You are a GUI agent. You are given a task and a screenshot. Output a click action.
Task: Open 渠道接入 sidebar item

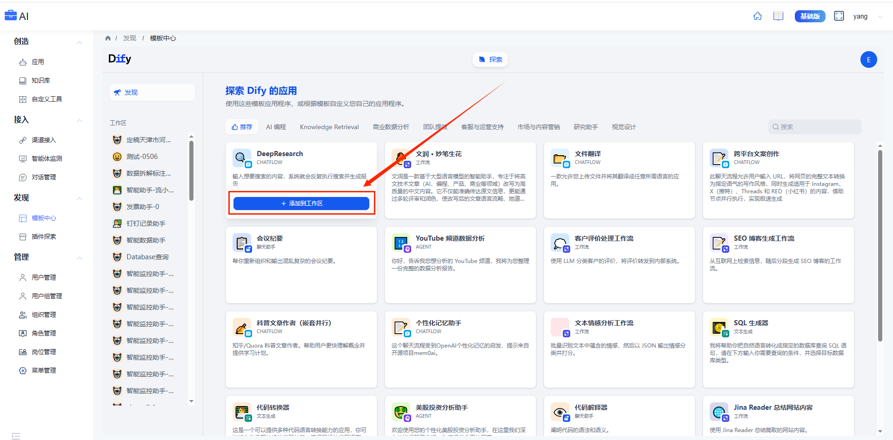pyautogui.click(x=44, y=140)
